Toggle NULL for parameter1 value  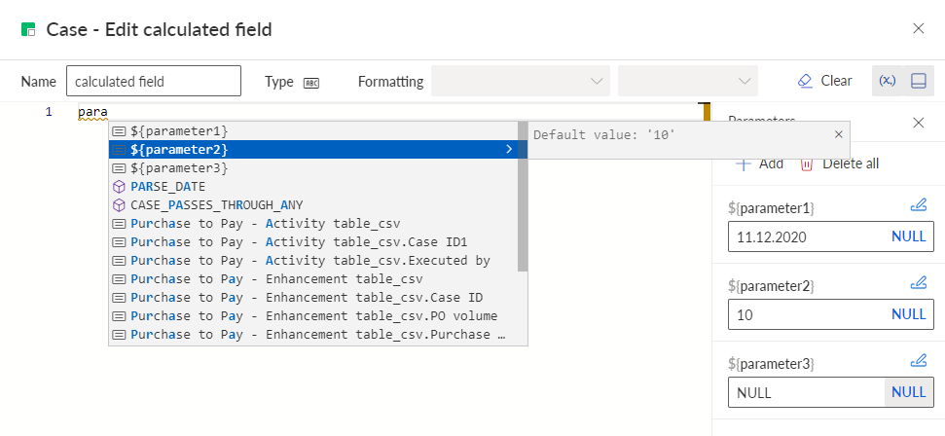(x=908, y=236)
